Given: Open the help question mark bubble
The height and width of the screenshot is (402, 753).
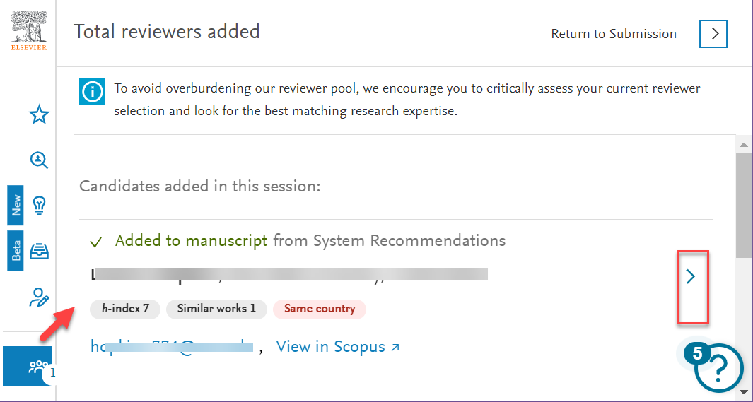Looking at the screenshot, I should (718, 367).
